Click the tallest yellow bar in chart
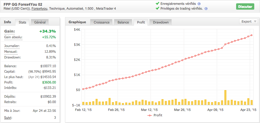 tap(225, 97)
